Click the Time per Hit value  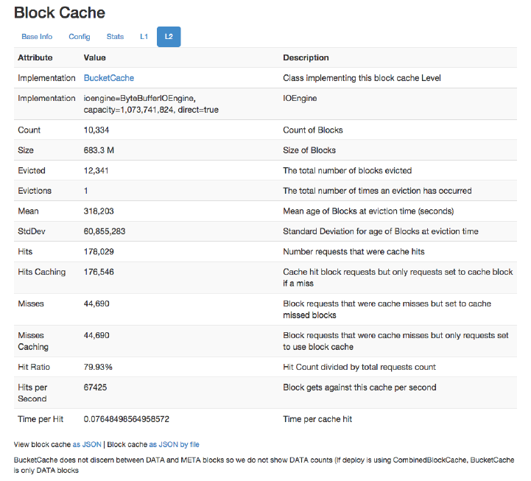click(127, 418)
